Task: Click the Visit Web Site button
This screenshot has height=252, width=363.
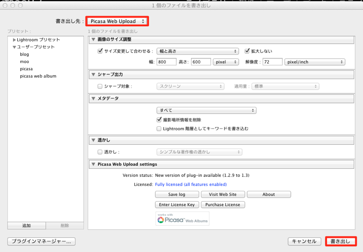Action: [x=223, y=195]
